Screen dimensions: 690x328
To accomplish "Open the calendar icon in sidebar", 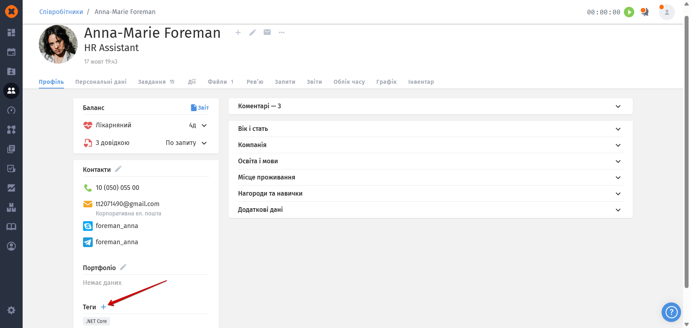I will pyautogui.click(x=11, y=52).
